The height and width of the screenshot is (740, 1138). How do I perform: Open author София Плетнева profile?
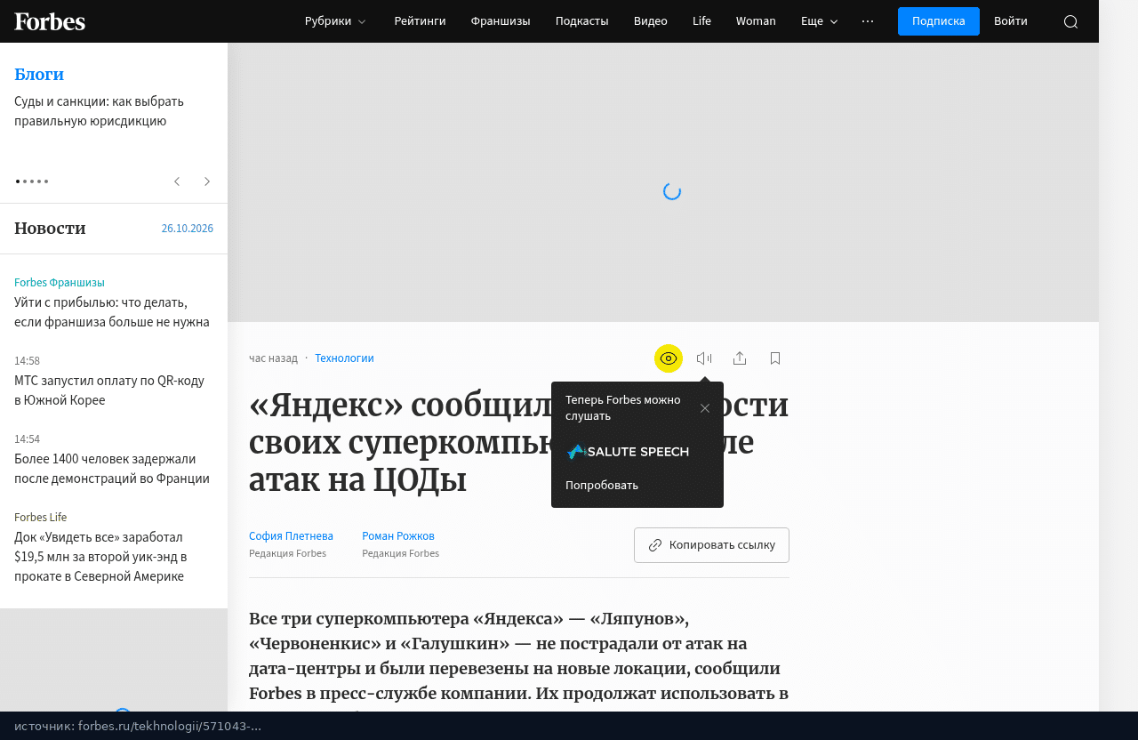[291, 536]
